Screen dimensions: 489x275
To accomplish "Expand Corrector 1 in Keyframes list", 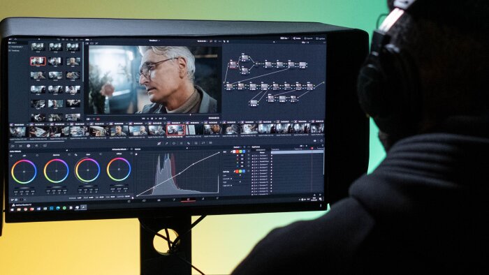I will (x=258, y=156).
